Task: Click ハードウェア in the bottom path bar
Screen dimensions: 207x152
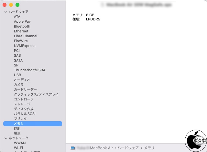Action: point(128,148)
